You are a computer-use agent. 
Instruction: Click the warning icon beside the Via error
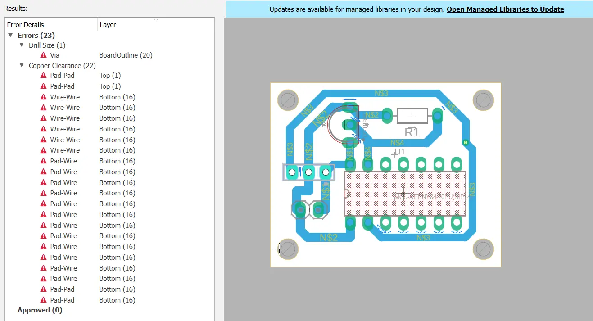(43, 55)
